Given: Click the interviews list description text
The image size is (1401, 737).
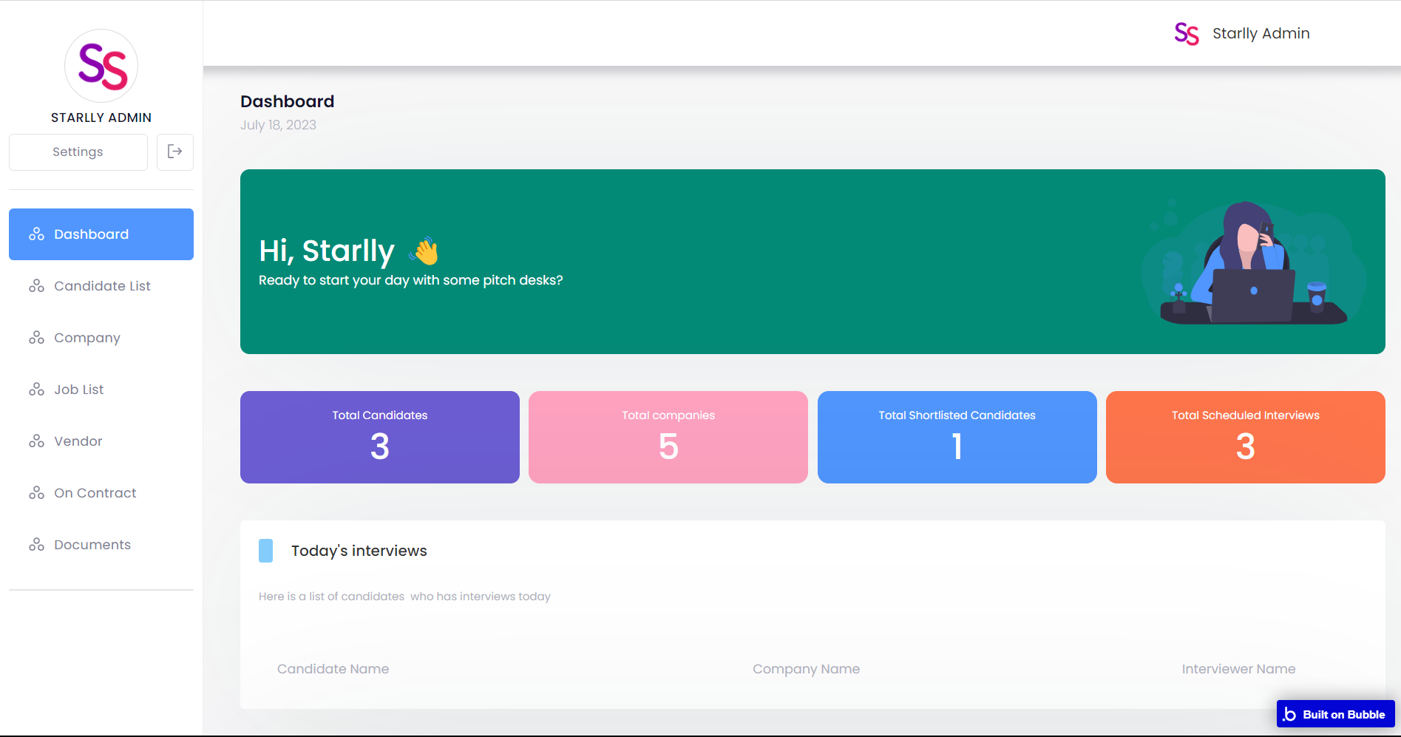Looking at the screenshot, I should 404,597.
